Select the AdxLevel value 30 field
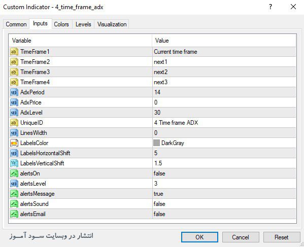Image resolution: width=304 pixels, height=247 pixels. click(224, 113)
